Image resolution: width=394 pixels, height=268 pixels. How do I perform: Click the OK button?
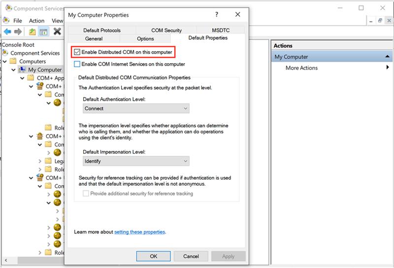pyautogui.click(x=154, y=256)
